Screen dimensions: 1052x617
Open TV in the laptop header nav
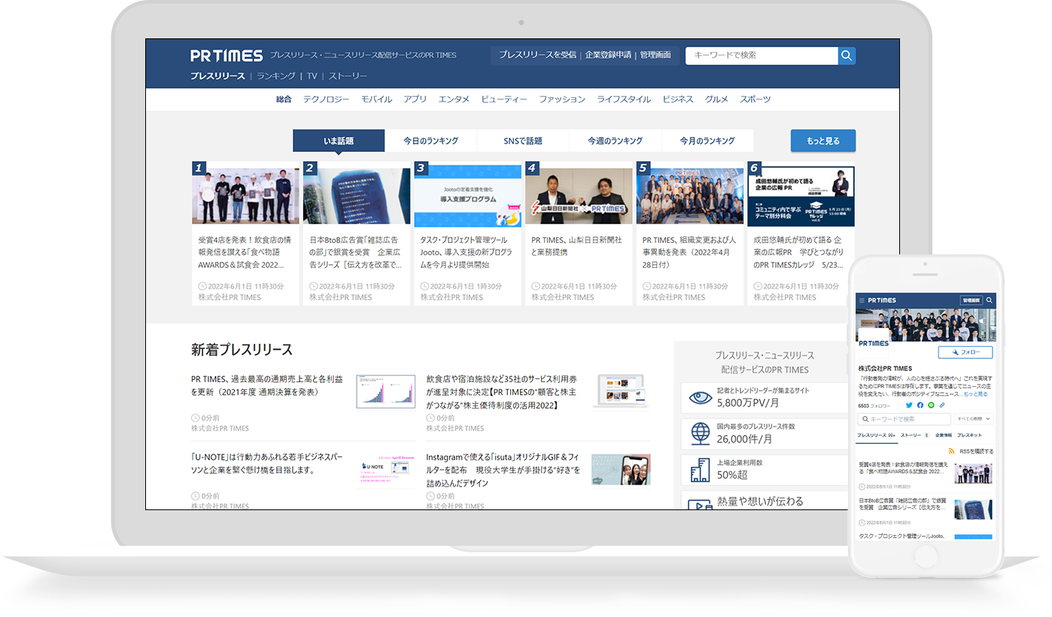pyautogui.click(x=312, y=76)
